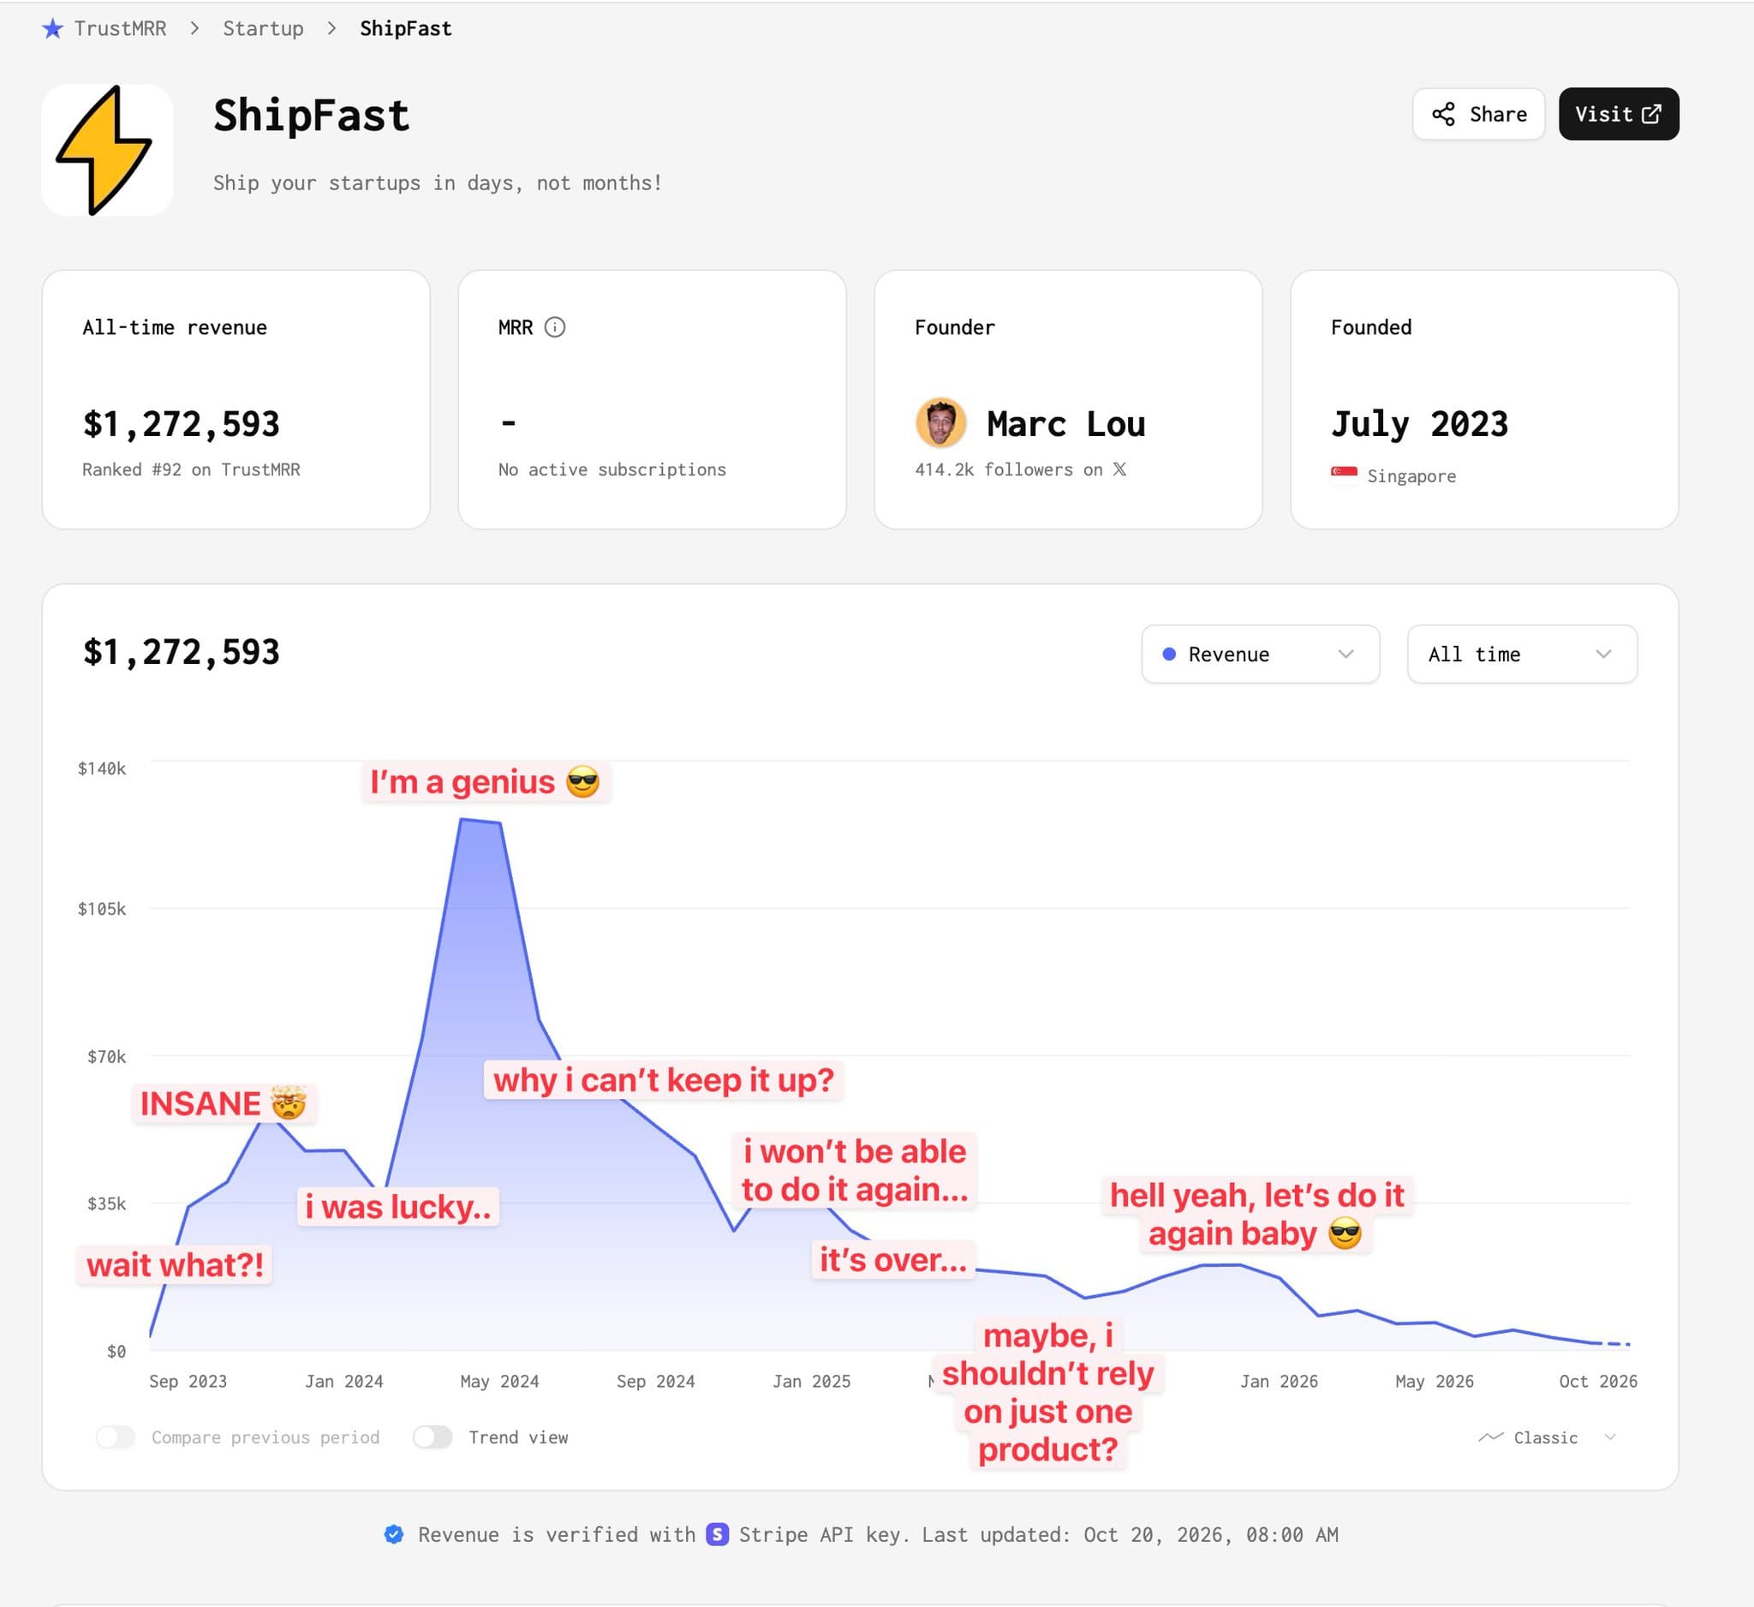The height and width of the screenshot is (1607, 1754).
Task: Toggle Compare previous period switch
Action: pos(116,1437)
